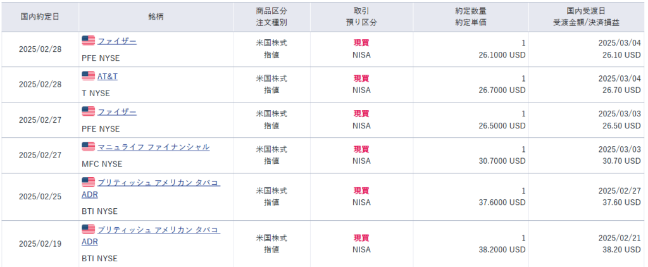Click the 銘柄 column header

tap(155, 16)
